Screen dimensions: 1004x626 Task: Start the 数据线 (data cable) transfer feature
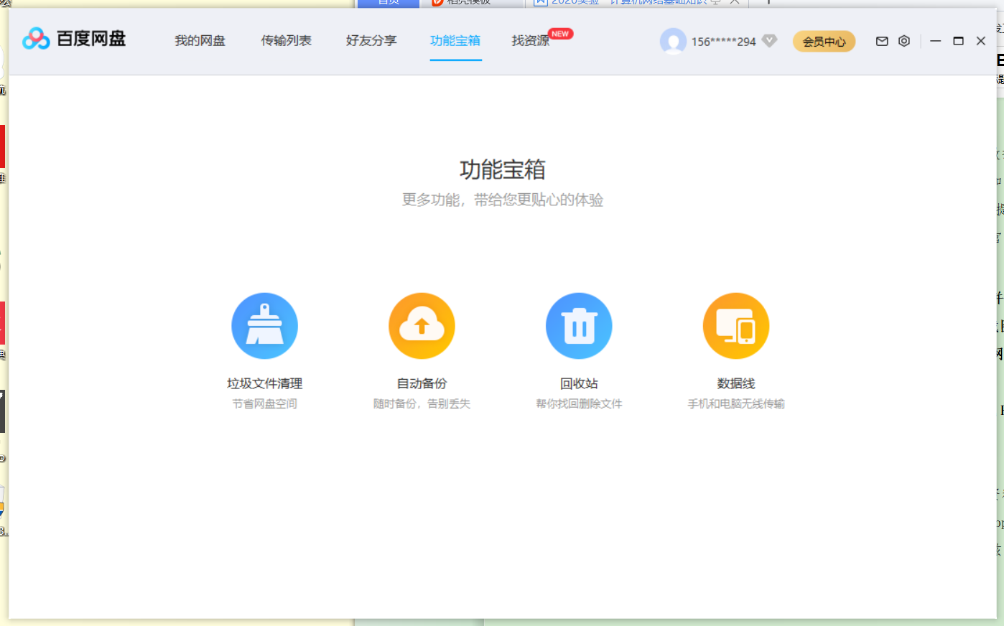click(x=735, y=325)
